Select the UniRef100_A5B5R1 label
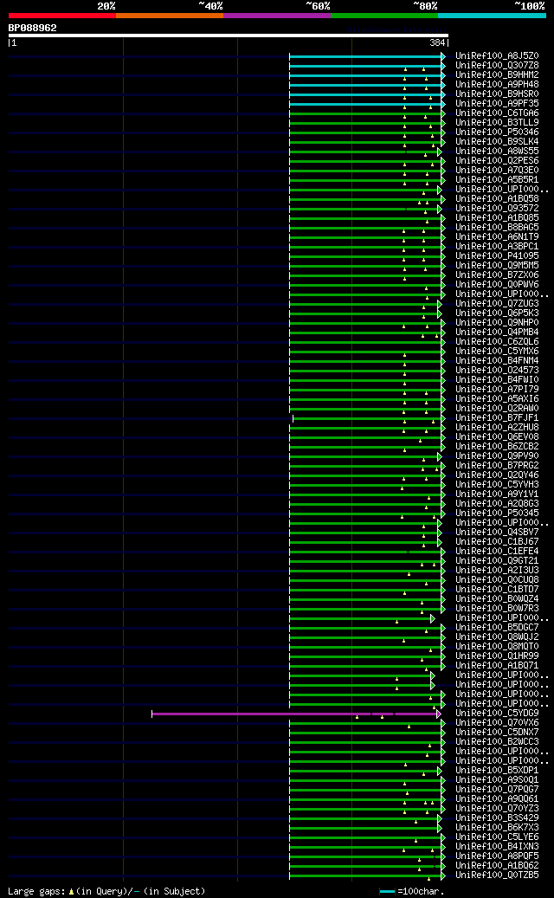 tap(497, 180)
